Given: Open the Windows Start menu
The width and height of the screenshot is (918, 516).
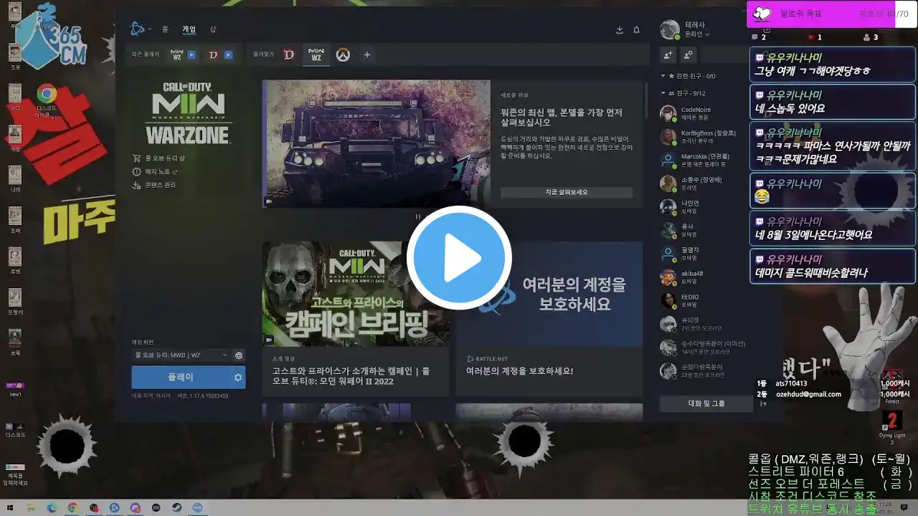Looking at the screenshot, I should pos(10,508).
